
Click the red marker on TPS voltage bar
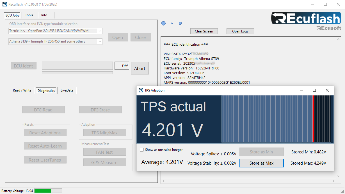click(313, 119)
